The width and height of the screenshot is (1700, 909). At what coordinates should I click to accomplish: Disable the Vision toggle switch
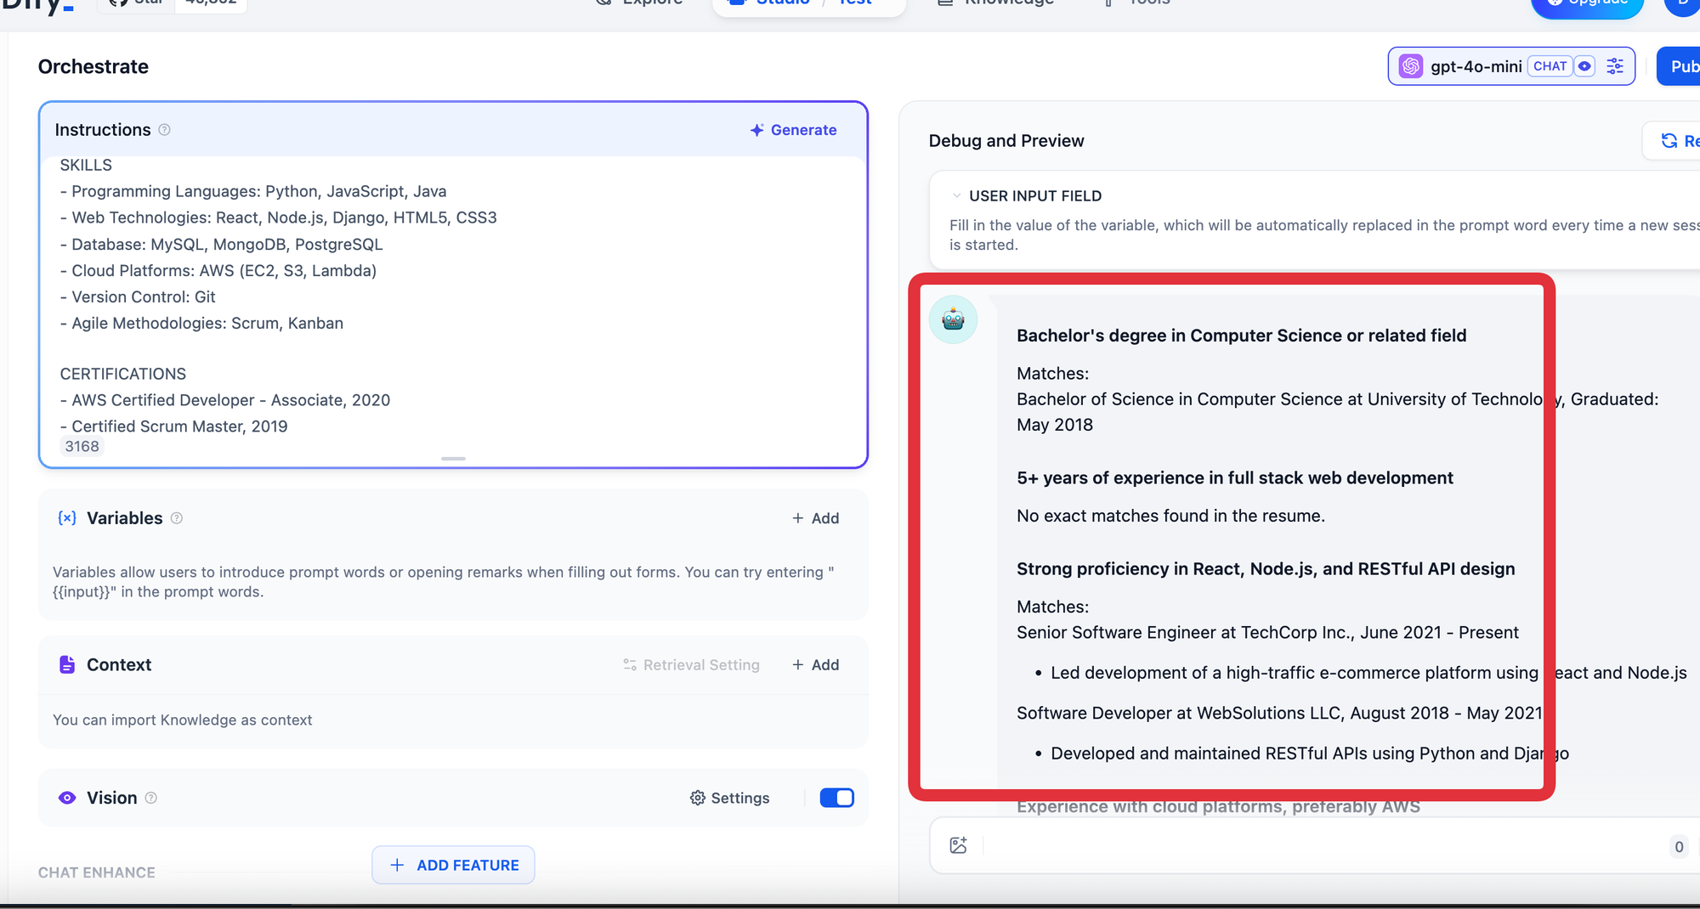(836, 798)
